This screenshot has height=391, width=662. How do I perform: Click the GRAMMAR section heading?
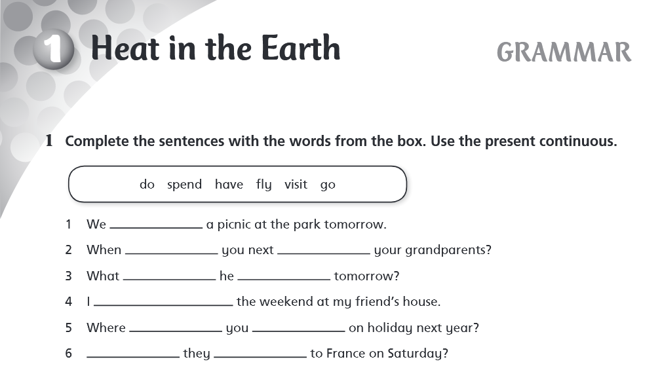pyautogui.click(x=564, y=52)
